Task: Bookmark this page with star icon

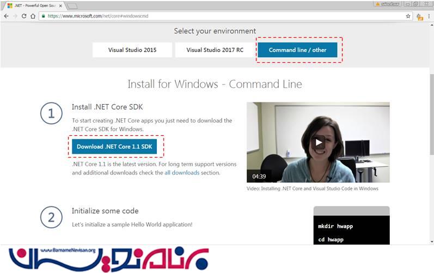Action: point(408,16)
